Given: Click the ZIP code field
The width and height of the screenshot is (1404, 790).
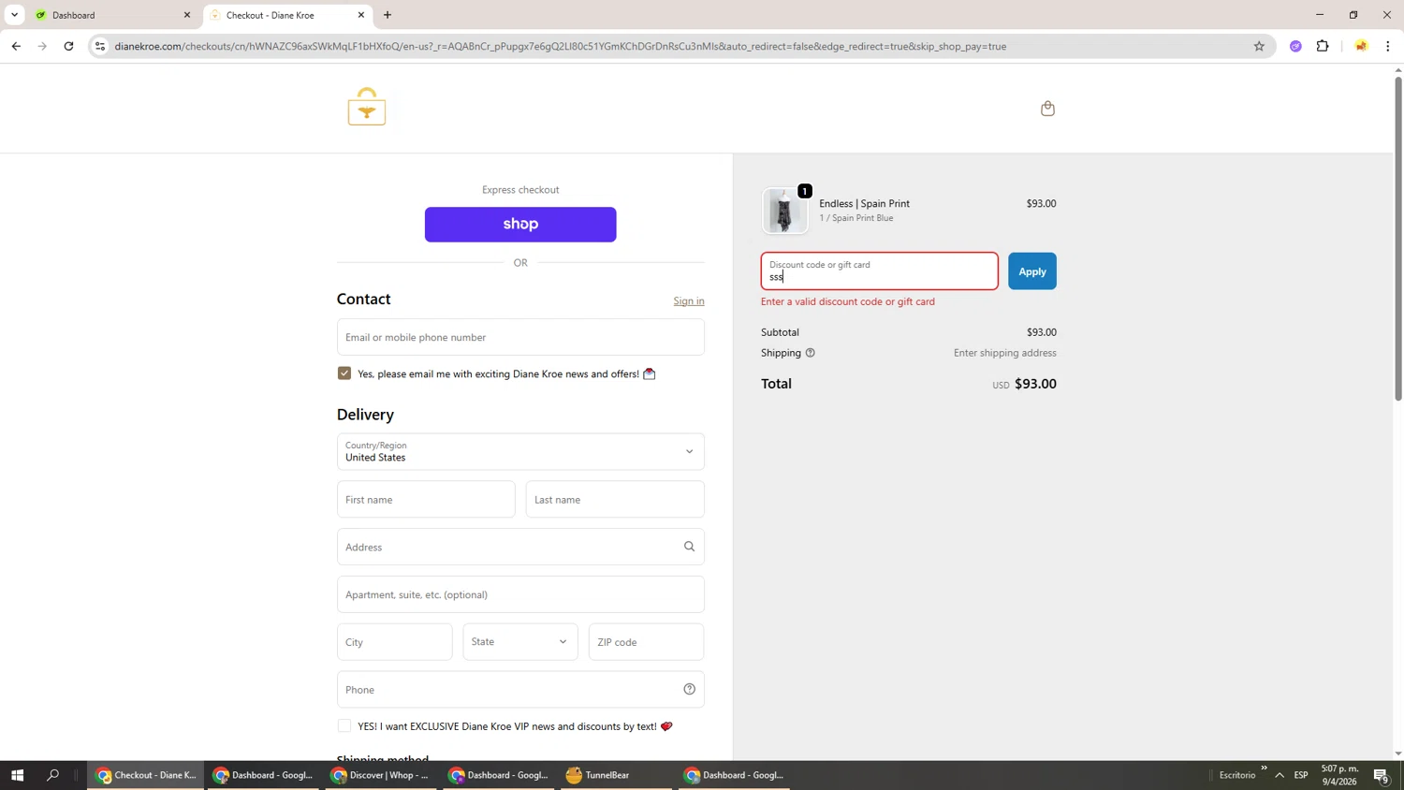Looking at the screenshot, I should pos(646,642).
